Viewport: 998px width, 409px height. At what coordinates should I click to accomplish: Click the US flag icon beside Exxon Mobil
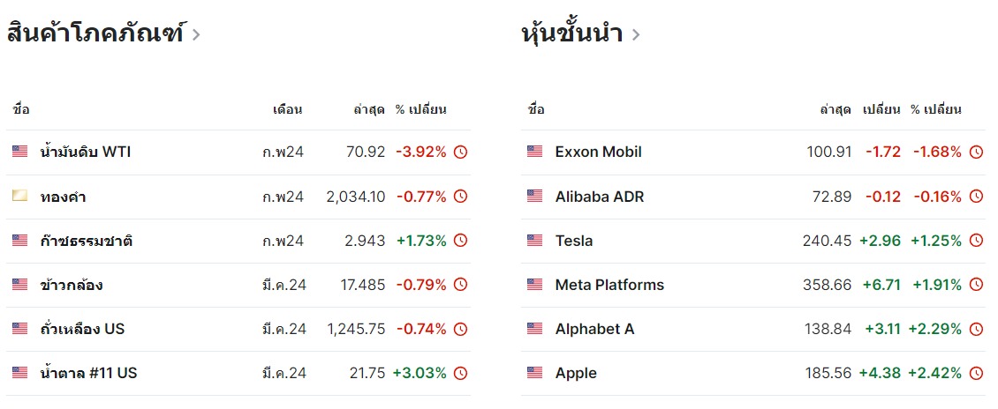pos(534,152)
